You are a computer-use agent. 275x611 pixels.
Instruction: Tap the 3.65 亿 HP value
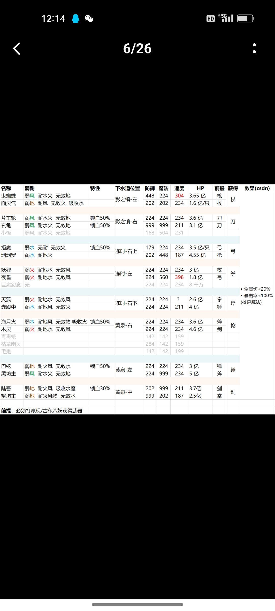[x=198, y=196]
